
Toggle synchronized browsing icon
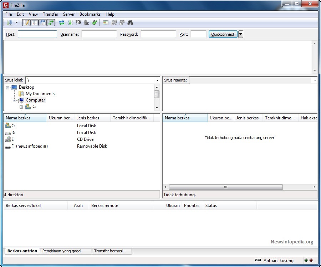(x=122, y=23)
